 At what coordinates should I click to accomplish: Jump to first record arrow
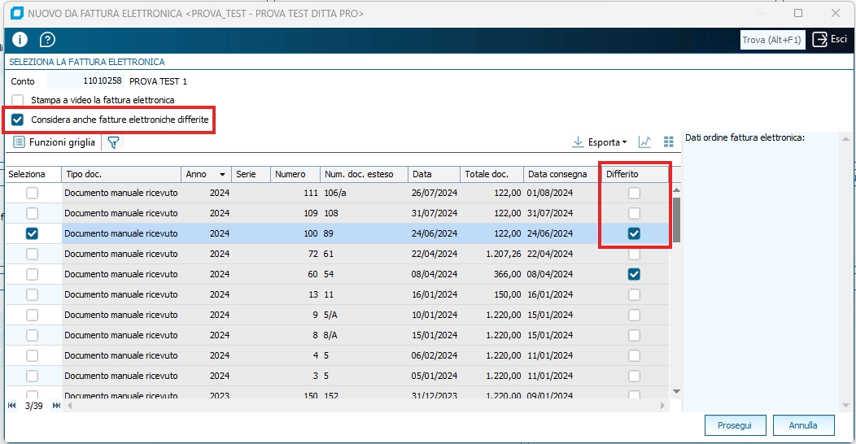pos(12,405)
